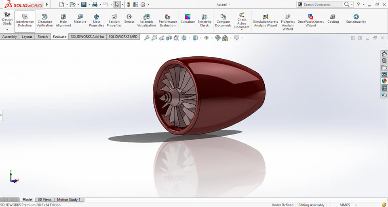Add a Sensor
This screenshot has height=207, width=388.
(x=129, y=19)
